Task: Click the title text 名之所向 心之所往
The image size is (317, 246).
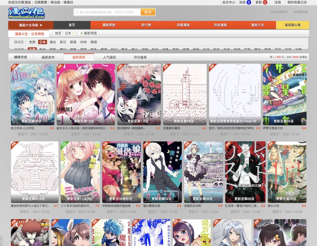Action: click(23, 128)
